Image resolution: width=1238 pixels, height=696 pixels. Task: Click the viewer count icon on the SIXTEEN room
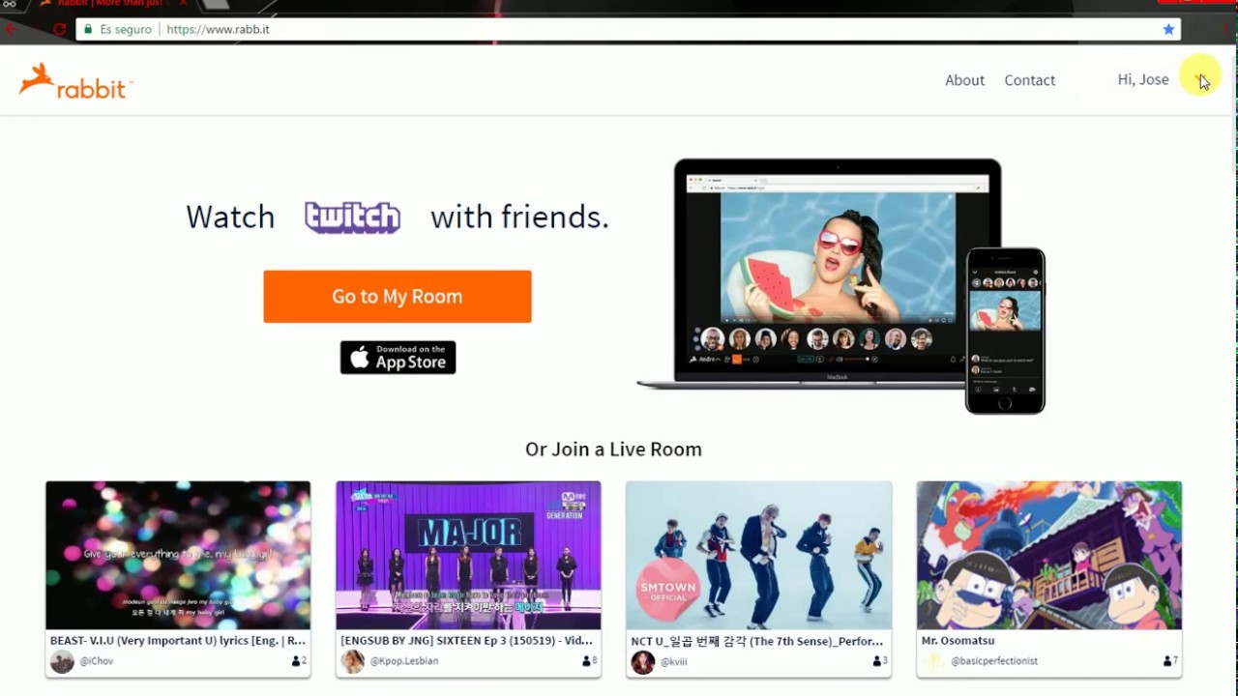tap(586, 661)
